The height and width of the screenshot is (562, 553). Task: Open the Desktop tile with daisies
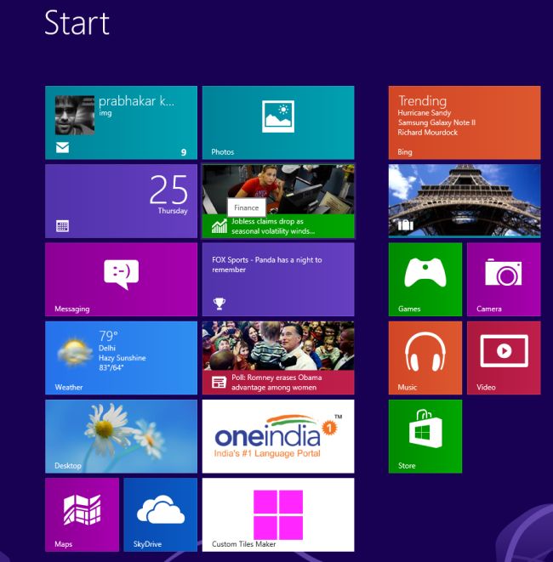pos(121,436)
